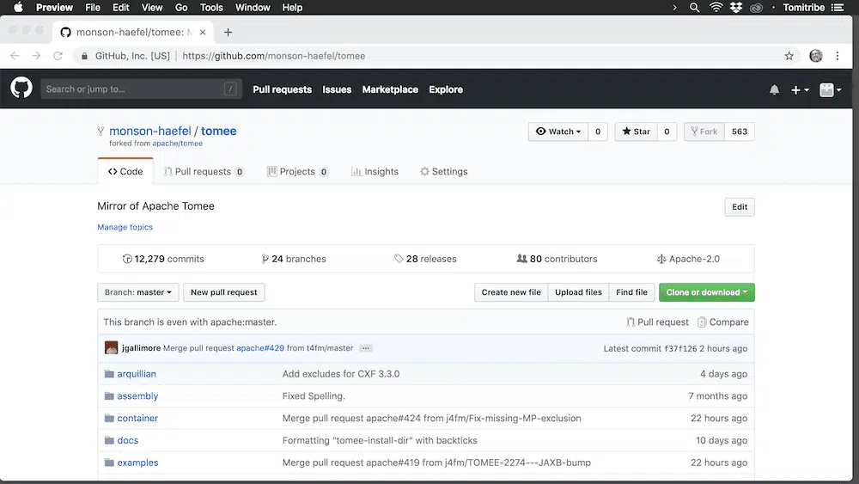Click the address bar URL
Screen dimensions: 859x484
coord(273,56)
